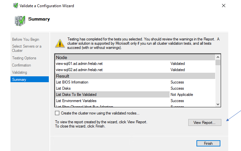Select the Select Servers or a Cluster step
This screenshot has height=151, width=241.
[27, 48]
